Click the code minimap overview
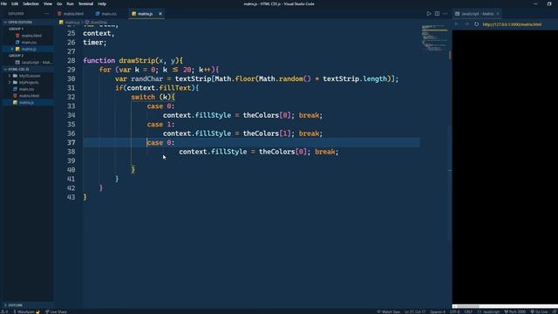Viewport: 558px width, 314px height. (434, 38)
